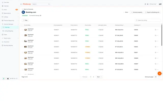Toggle visibility for listing 518819

pos(156,30)
